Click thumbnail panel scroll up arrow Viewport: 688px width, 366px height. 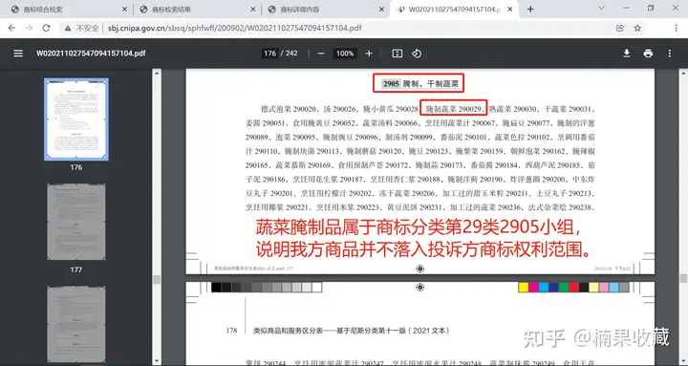pyautogui.click(x=157, y=74)
